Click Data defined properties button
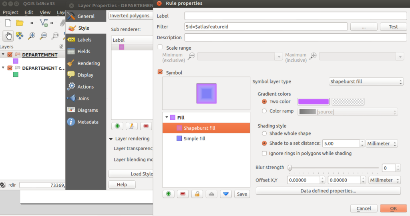Image resolution: width=410 pixels, height=216 pixels. [328, 191]
